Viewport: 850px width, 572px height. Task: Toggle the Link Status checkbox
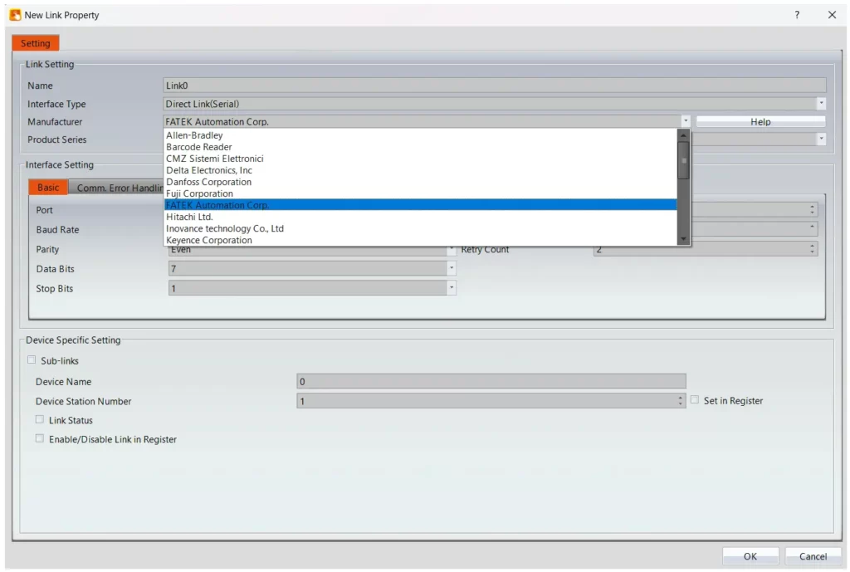(x=40, y=420)
